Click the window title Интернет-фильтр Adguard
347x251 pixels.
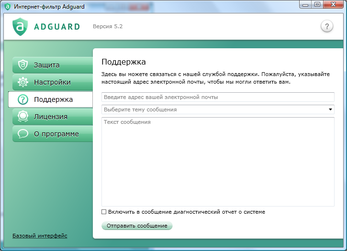[49, 7]
